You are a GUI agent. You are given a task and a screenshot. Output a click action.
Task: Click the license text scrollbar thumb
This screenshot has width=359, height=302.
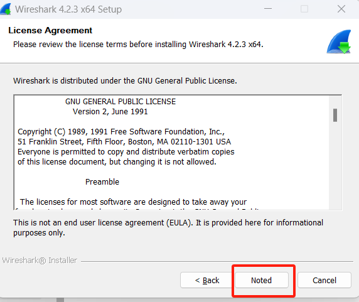335,115
